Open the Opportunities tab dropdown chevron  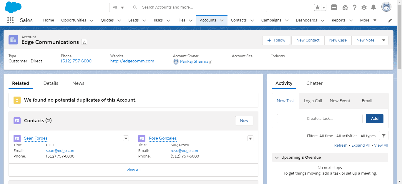click(92, 21)
